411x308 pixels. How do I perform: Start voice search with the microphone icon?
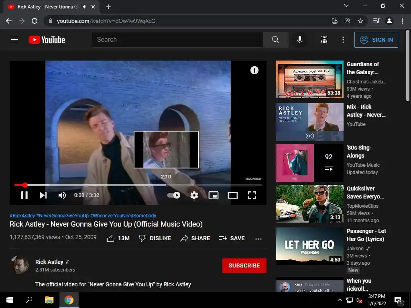click(299, 40)
